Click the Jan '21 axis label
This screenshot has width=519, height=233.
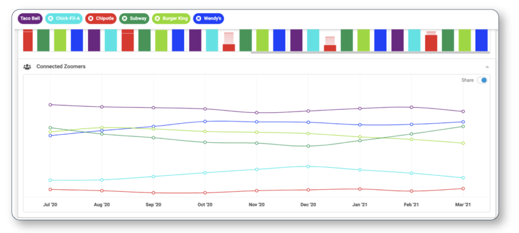click(360, 205)
